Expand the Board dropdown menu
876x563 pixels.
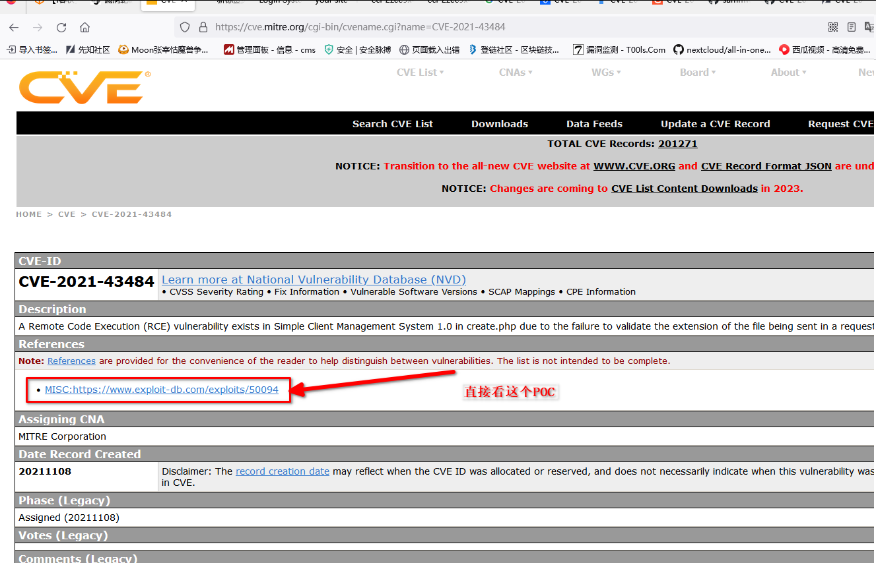698,73
